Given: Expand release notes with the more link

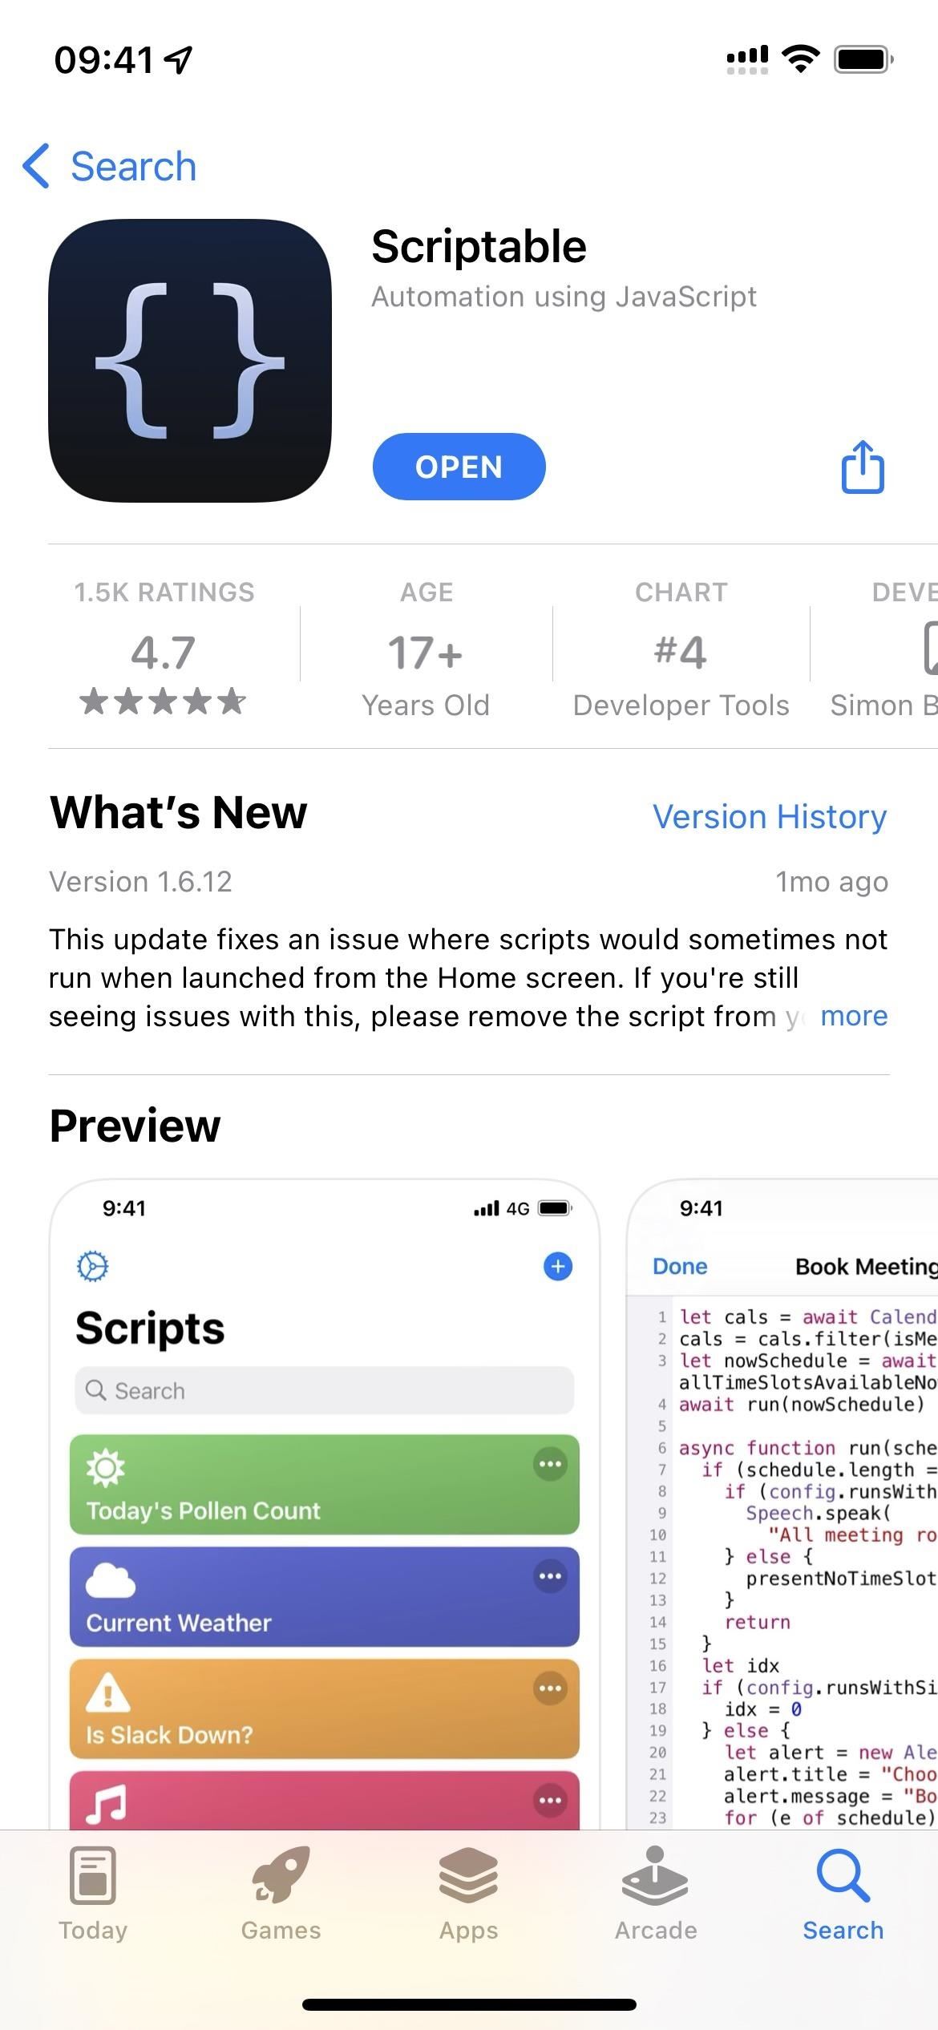Looking at the screenshot, I should coord(854,1016).
